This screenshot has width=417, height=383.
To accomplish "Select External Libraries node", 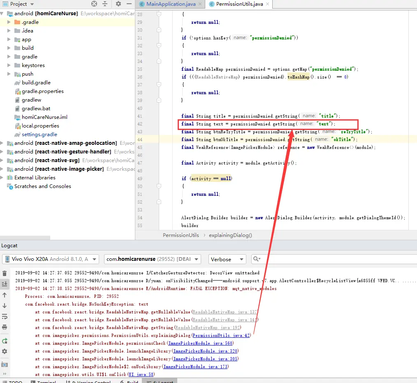I will 35,178.
